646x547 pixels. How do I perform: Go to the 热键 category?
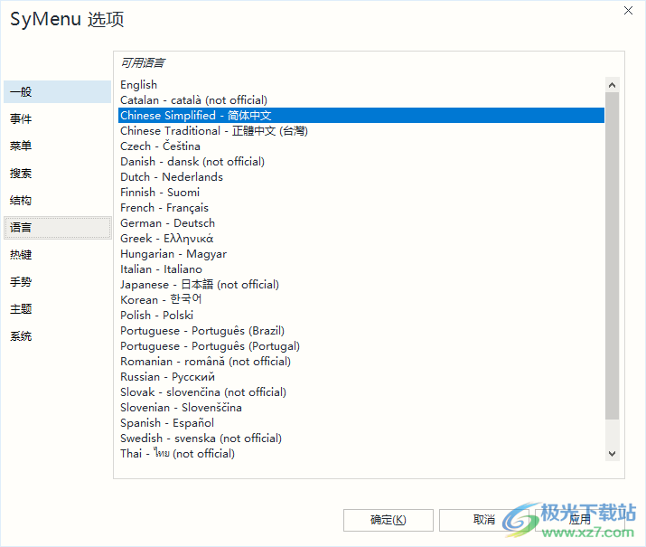point(57,255)
